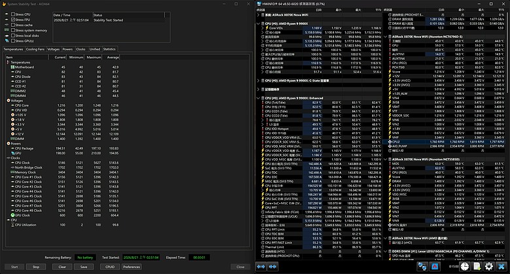Click the Start button
Viewport: 510px width, 274px height.
click(14, 267)
